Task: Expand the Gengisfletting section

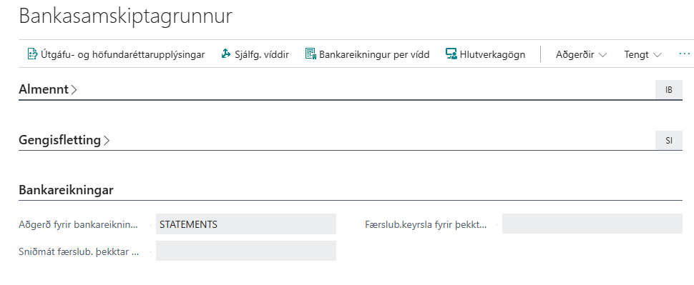Action: 64,140
